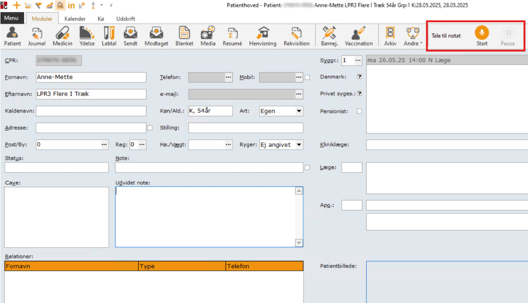
Task: Sort relations by Type column header
Action: tap(182, 266)
